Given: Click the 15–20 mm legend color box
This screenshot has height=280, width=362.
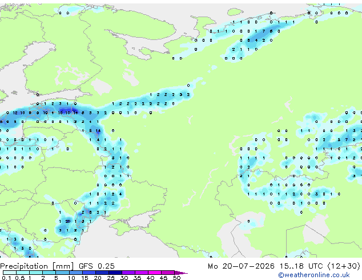Looking at the screenshot, I should [89, 273].
